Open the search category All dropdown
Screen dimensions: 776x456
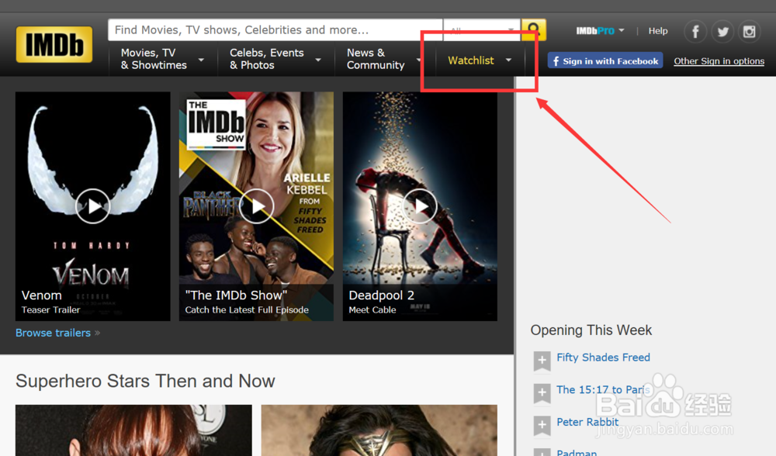point(482,30)
